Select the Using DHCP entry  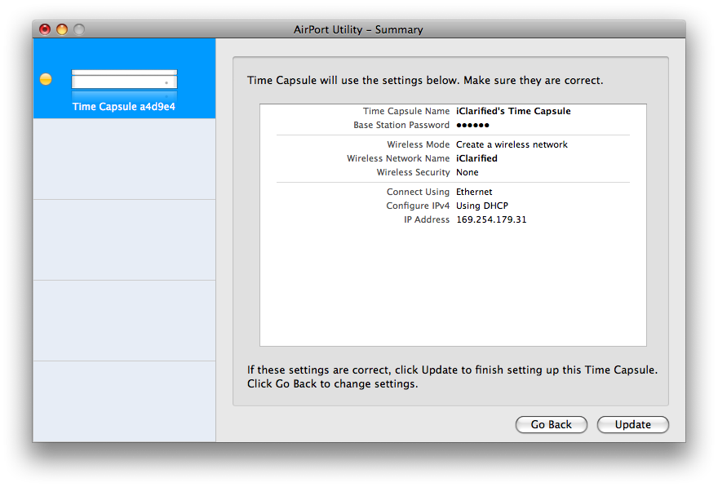(x=482, y=206)
